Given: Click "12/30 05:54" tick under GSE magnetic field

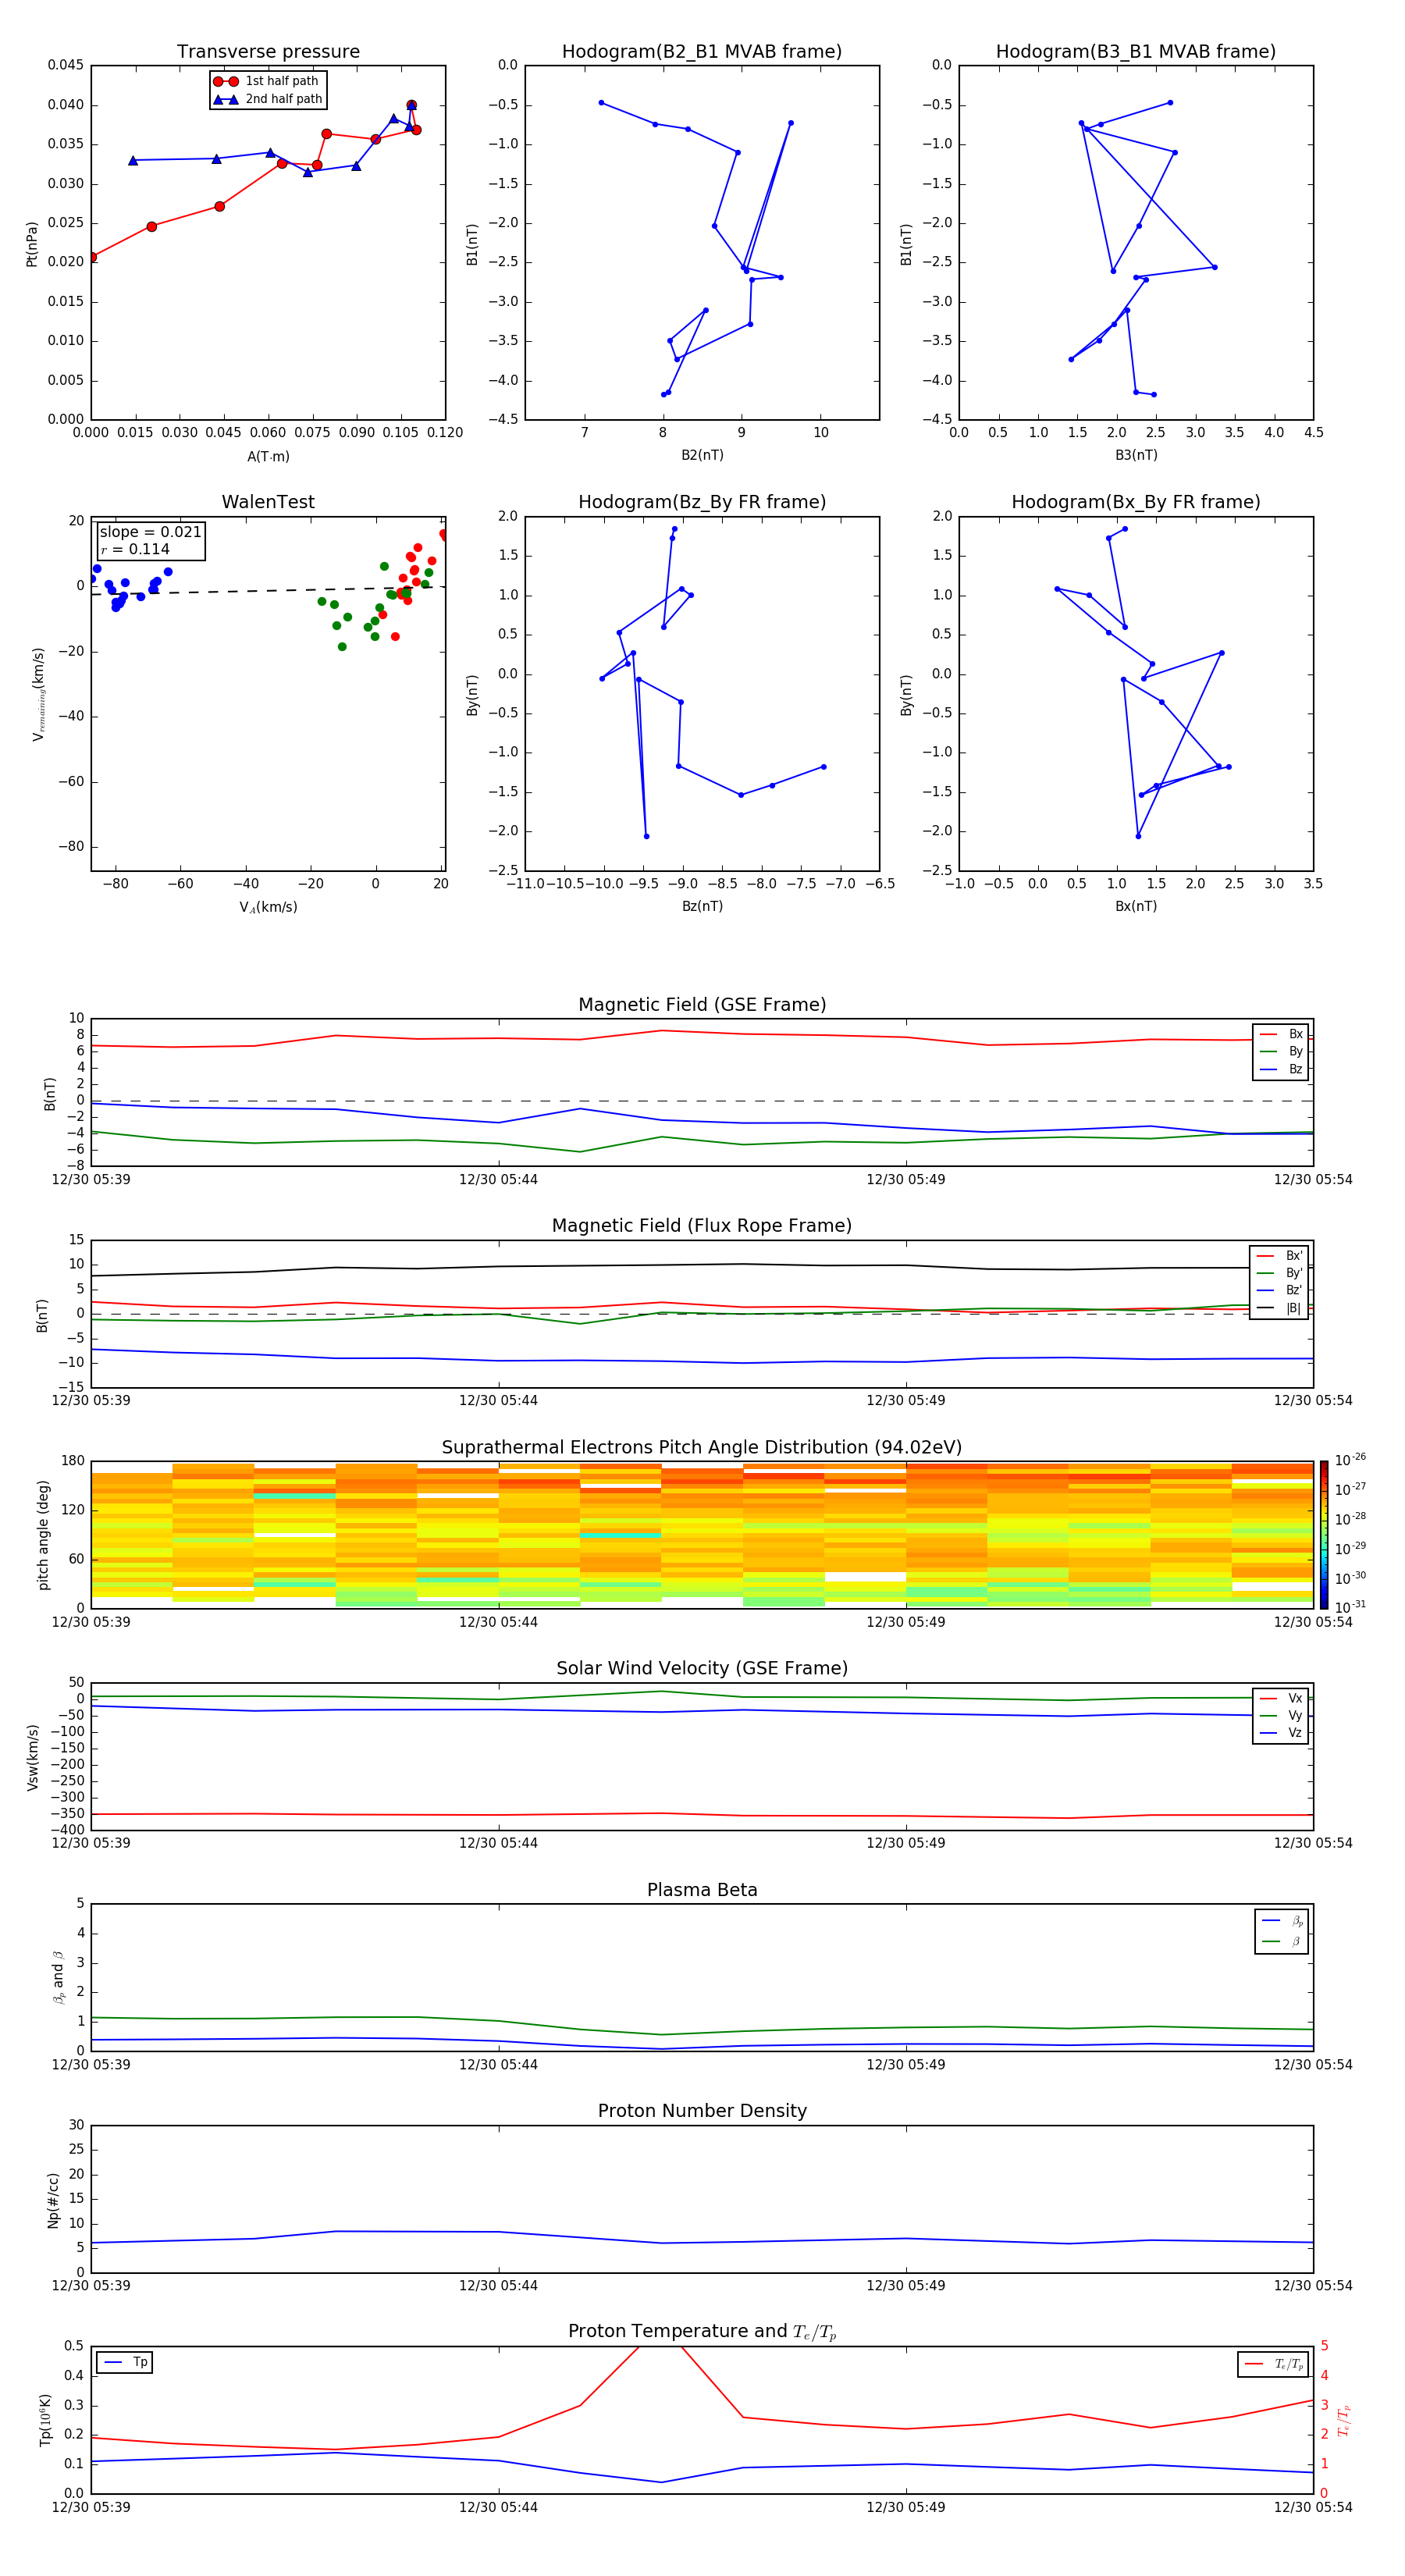Looking at the screenshot, I should click(1313, 1180).
